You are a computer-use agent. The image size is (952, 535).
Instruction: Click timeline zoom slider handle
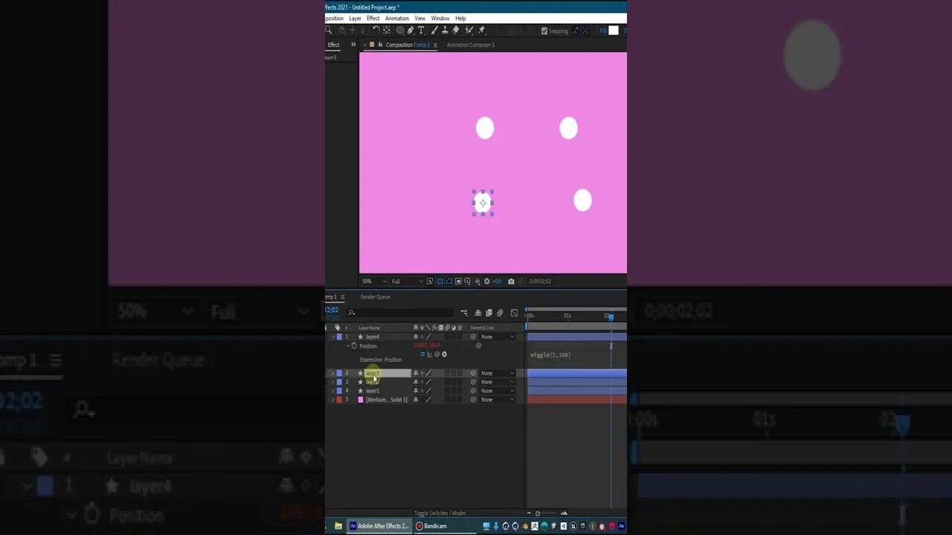(x=538, y=513)
